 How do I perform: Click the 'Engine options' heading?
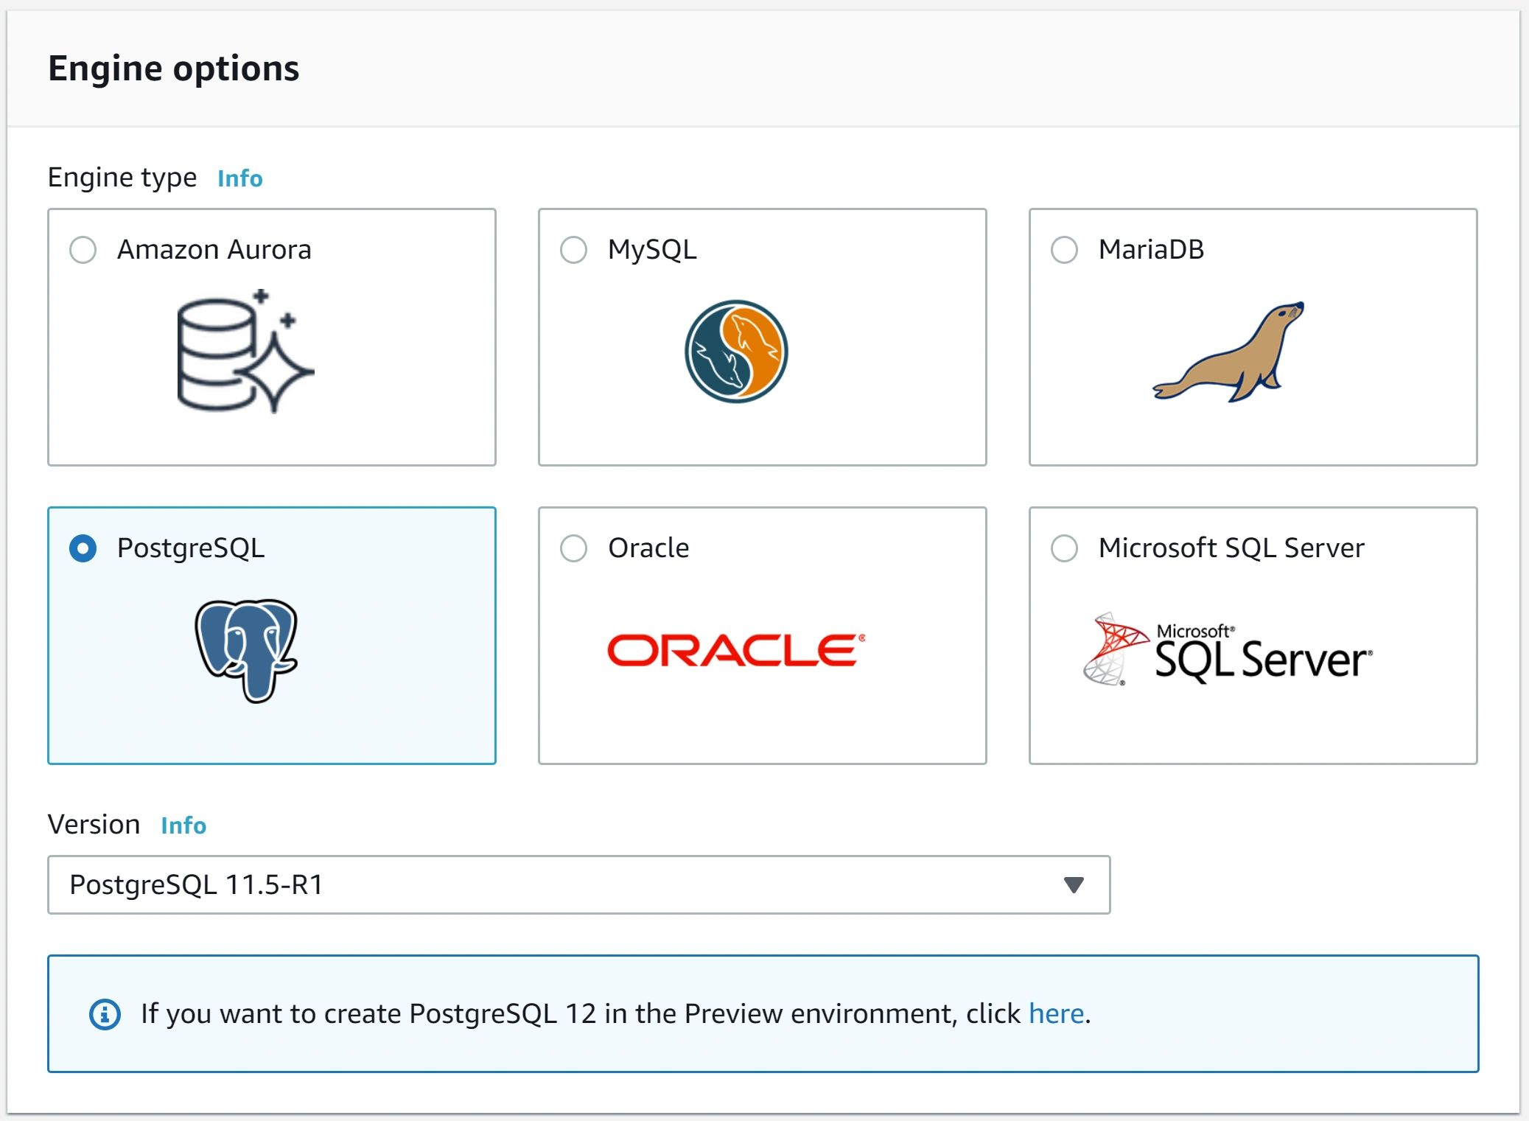coord(174,69)
